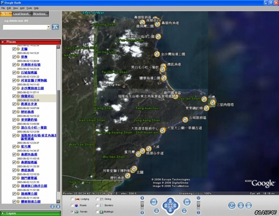This screenshot has height=216, width=279.
Task: Click the Places scrollbar down arrow
Action: coord(58,202)
